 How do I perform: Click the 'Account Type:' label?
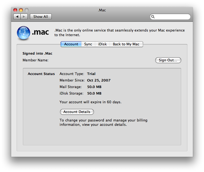coord(72,74)
